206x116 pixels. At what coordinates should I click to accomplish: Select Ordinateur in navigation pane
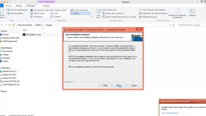pos(5,68)
